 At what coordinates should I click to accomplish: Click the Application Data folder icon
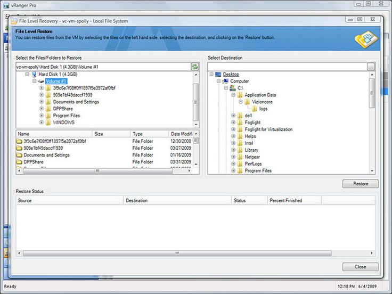(240, 95)
